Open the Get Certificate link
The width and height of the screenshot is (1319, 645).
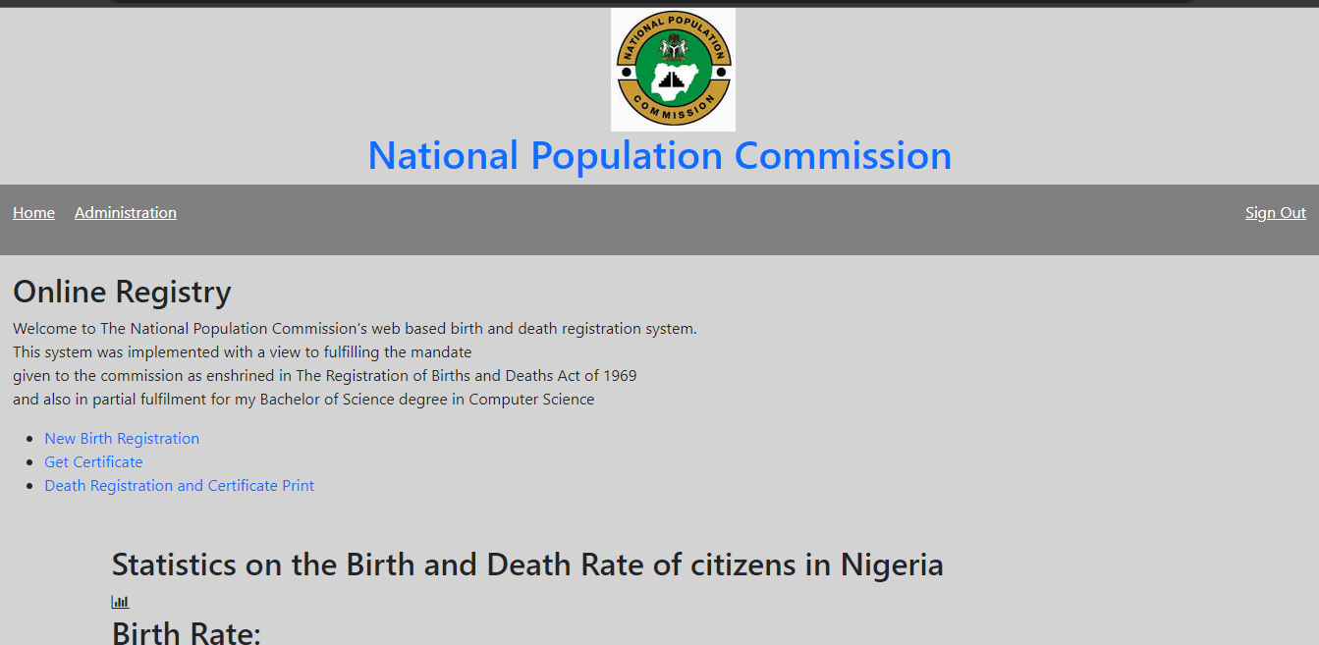click(93, 462)
